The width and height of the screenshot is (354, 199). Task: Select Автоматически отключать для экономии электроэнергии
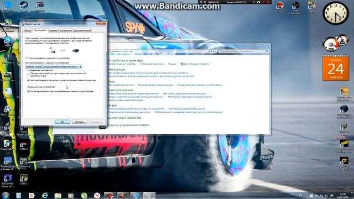pos(28,80)
